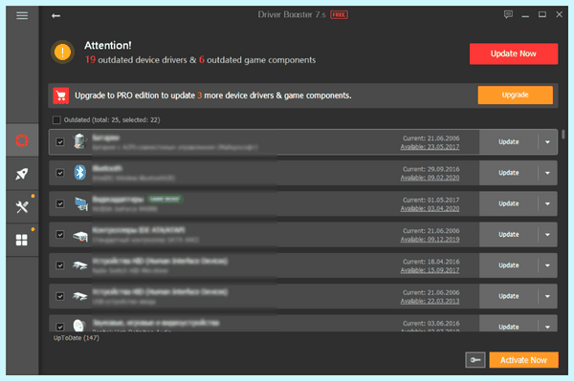The width and height of the screenshot is (574, 381).
Task: Uncheck the Bluetooth driver checkbox
Action: point(60,173)
